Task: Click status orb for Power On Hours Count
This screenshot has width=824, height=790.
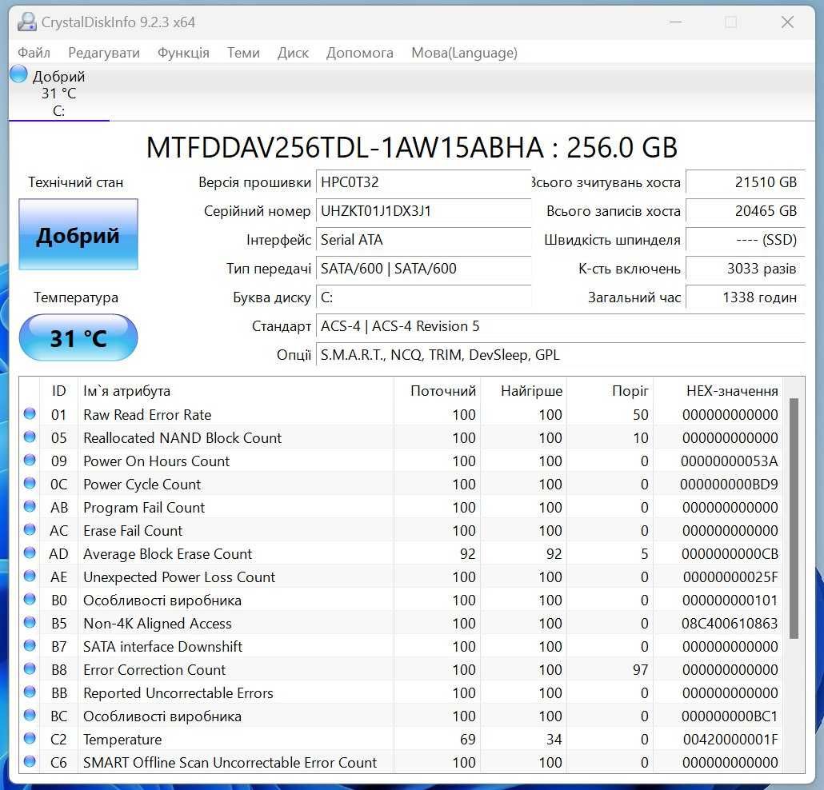Action: 30,460
